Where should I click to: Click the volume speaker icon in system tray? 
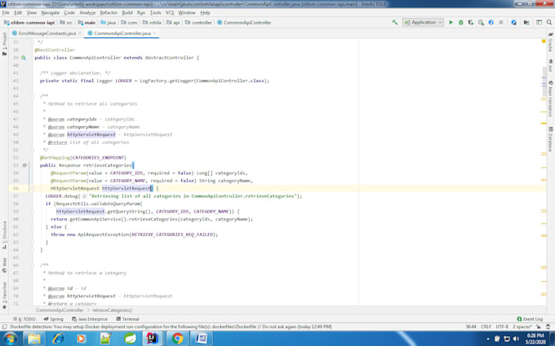(515, 339)
